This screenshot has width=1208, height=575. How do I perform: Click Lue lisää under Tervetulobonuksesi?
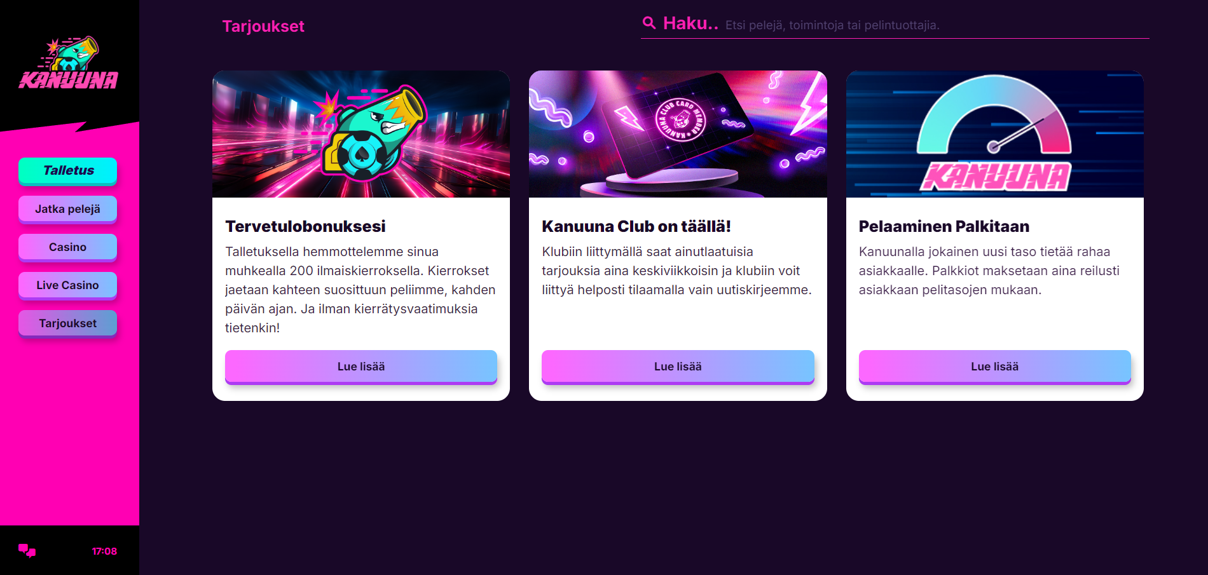[x=361, y=367]
